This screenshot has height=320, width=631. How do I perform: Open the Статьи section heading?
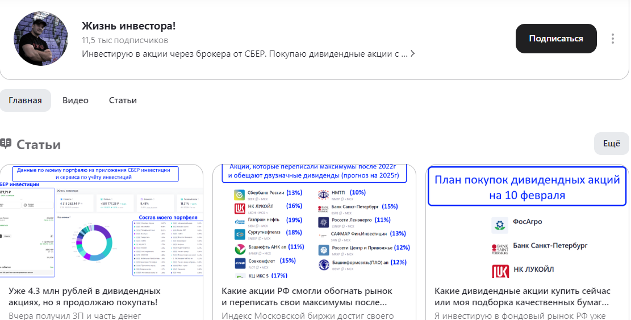39,144
